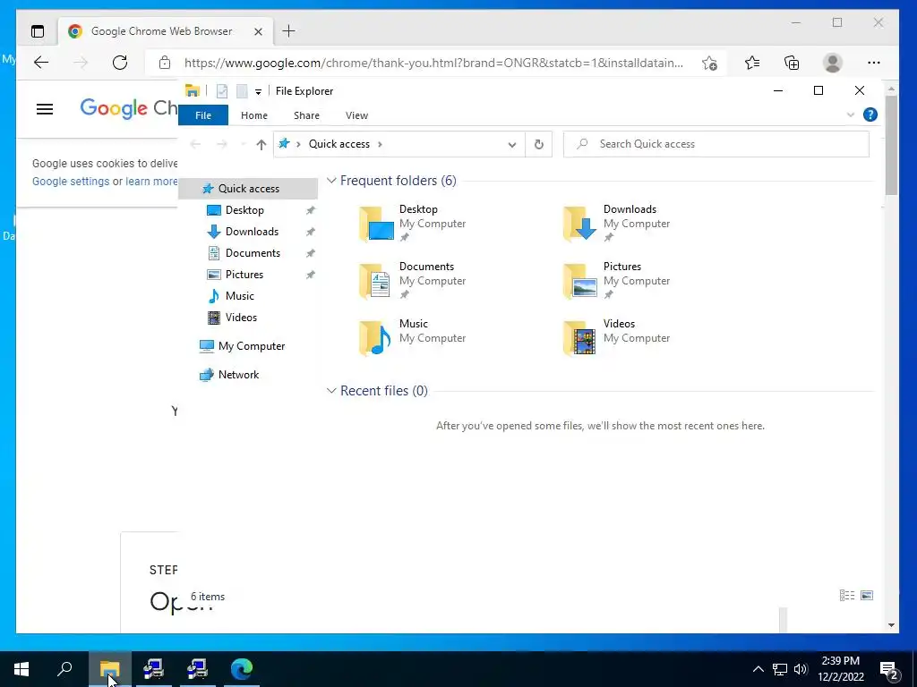
Task: Click File Explorer taskbar icon
Action: (109, 669)
